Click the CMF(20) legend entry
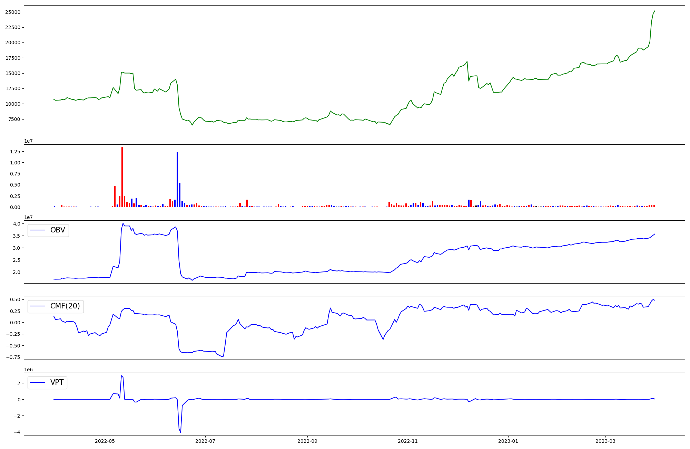Image resolution: width=690 pixels, height=449 pixels. pyautogui.click(x=65, y=306)
